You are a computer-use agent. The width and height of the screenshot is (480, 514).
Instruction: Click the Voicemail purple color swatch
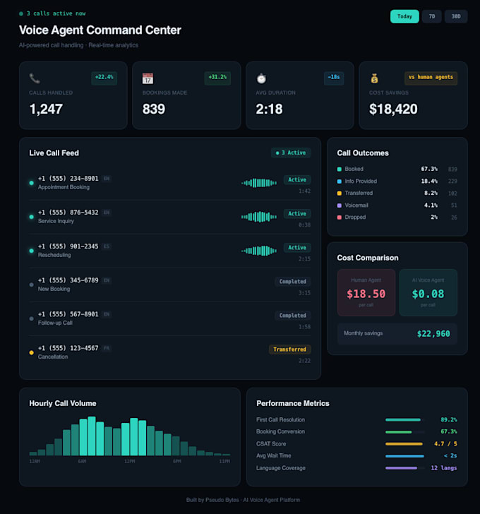pyautogui.click(x=340, y=205)
